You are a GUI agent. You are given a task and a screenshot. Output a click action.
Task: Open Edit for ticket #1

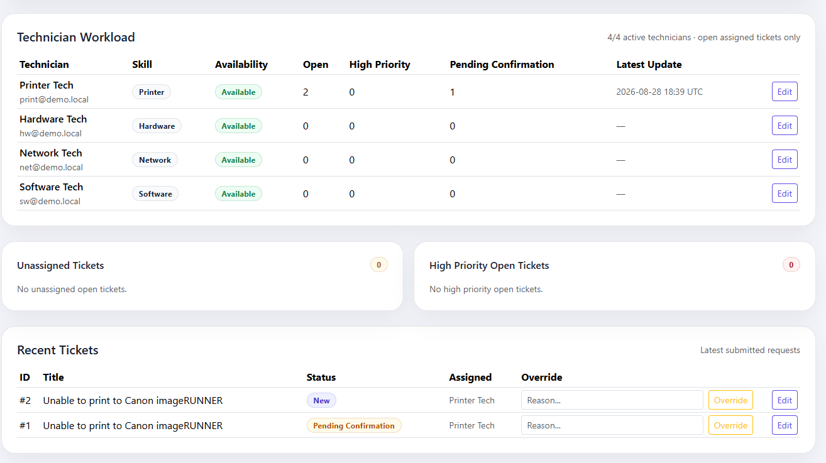(785, 425)
